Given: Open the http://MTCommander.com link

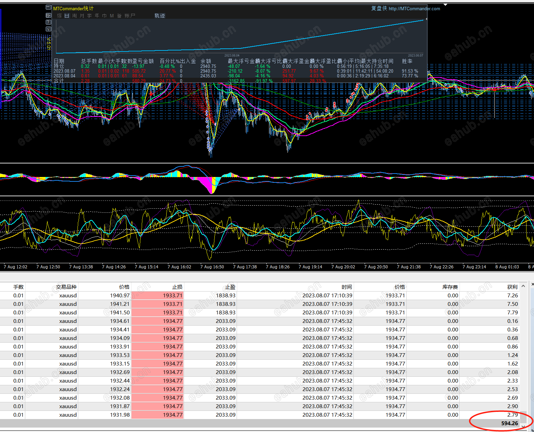Looking at the screenshot, I should coord(414,9).
